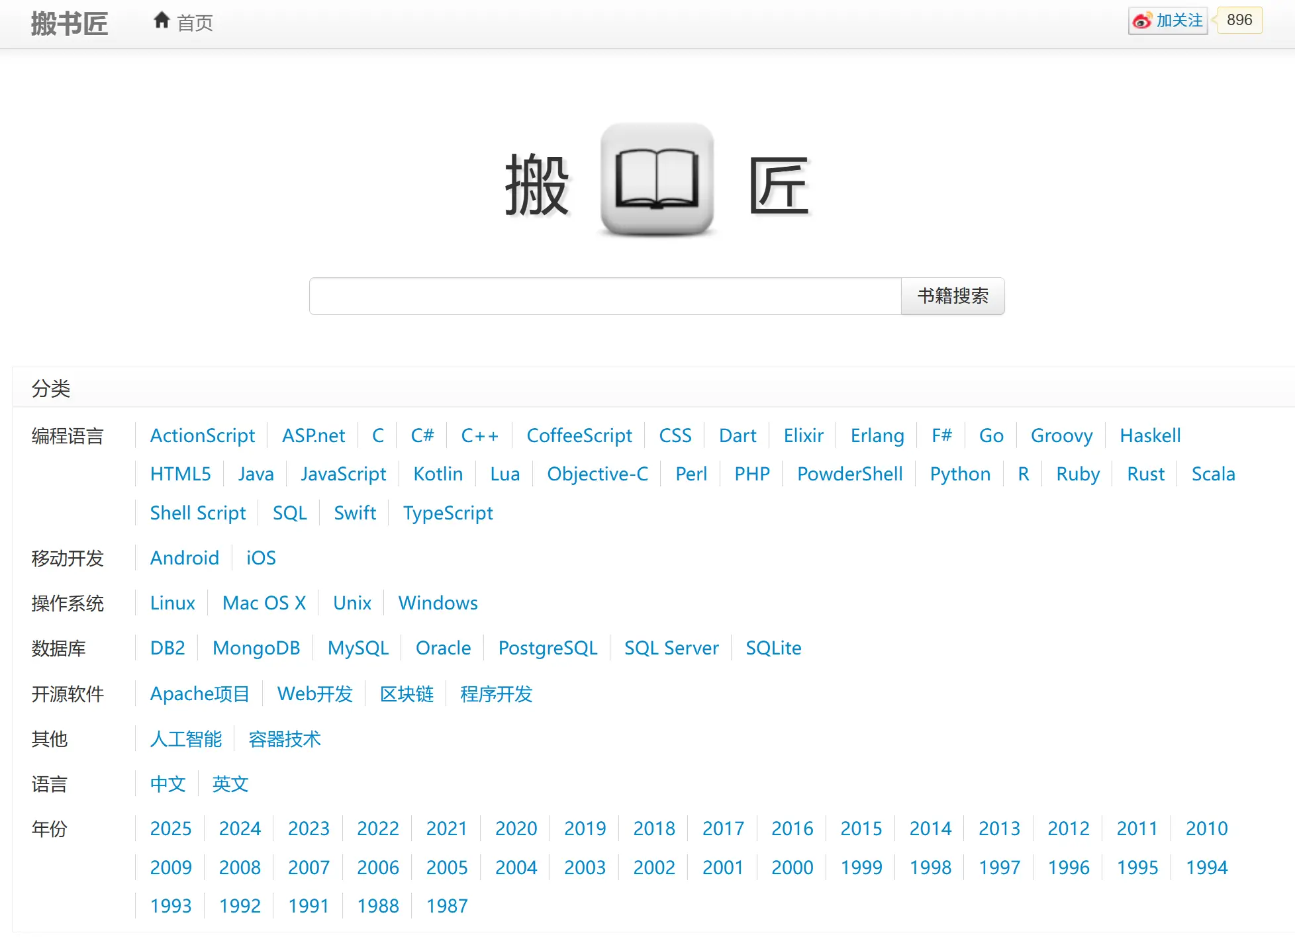Open the 区块链 blockchain category

click(406, 694)
